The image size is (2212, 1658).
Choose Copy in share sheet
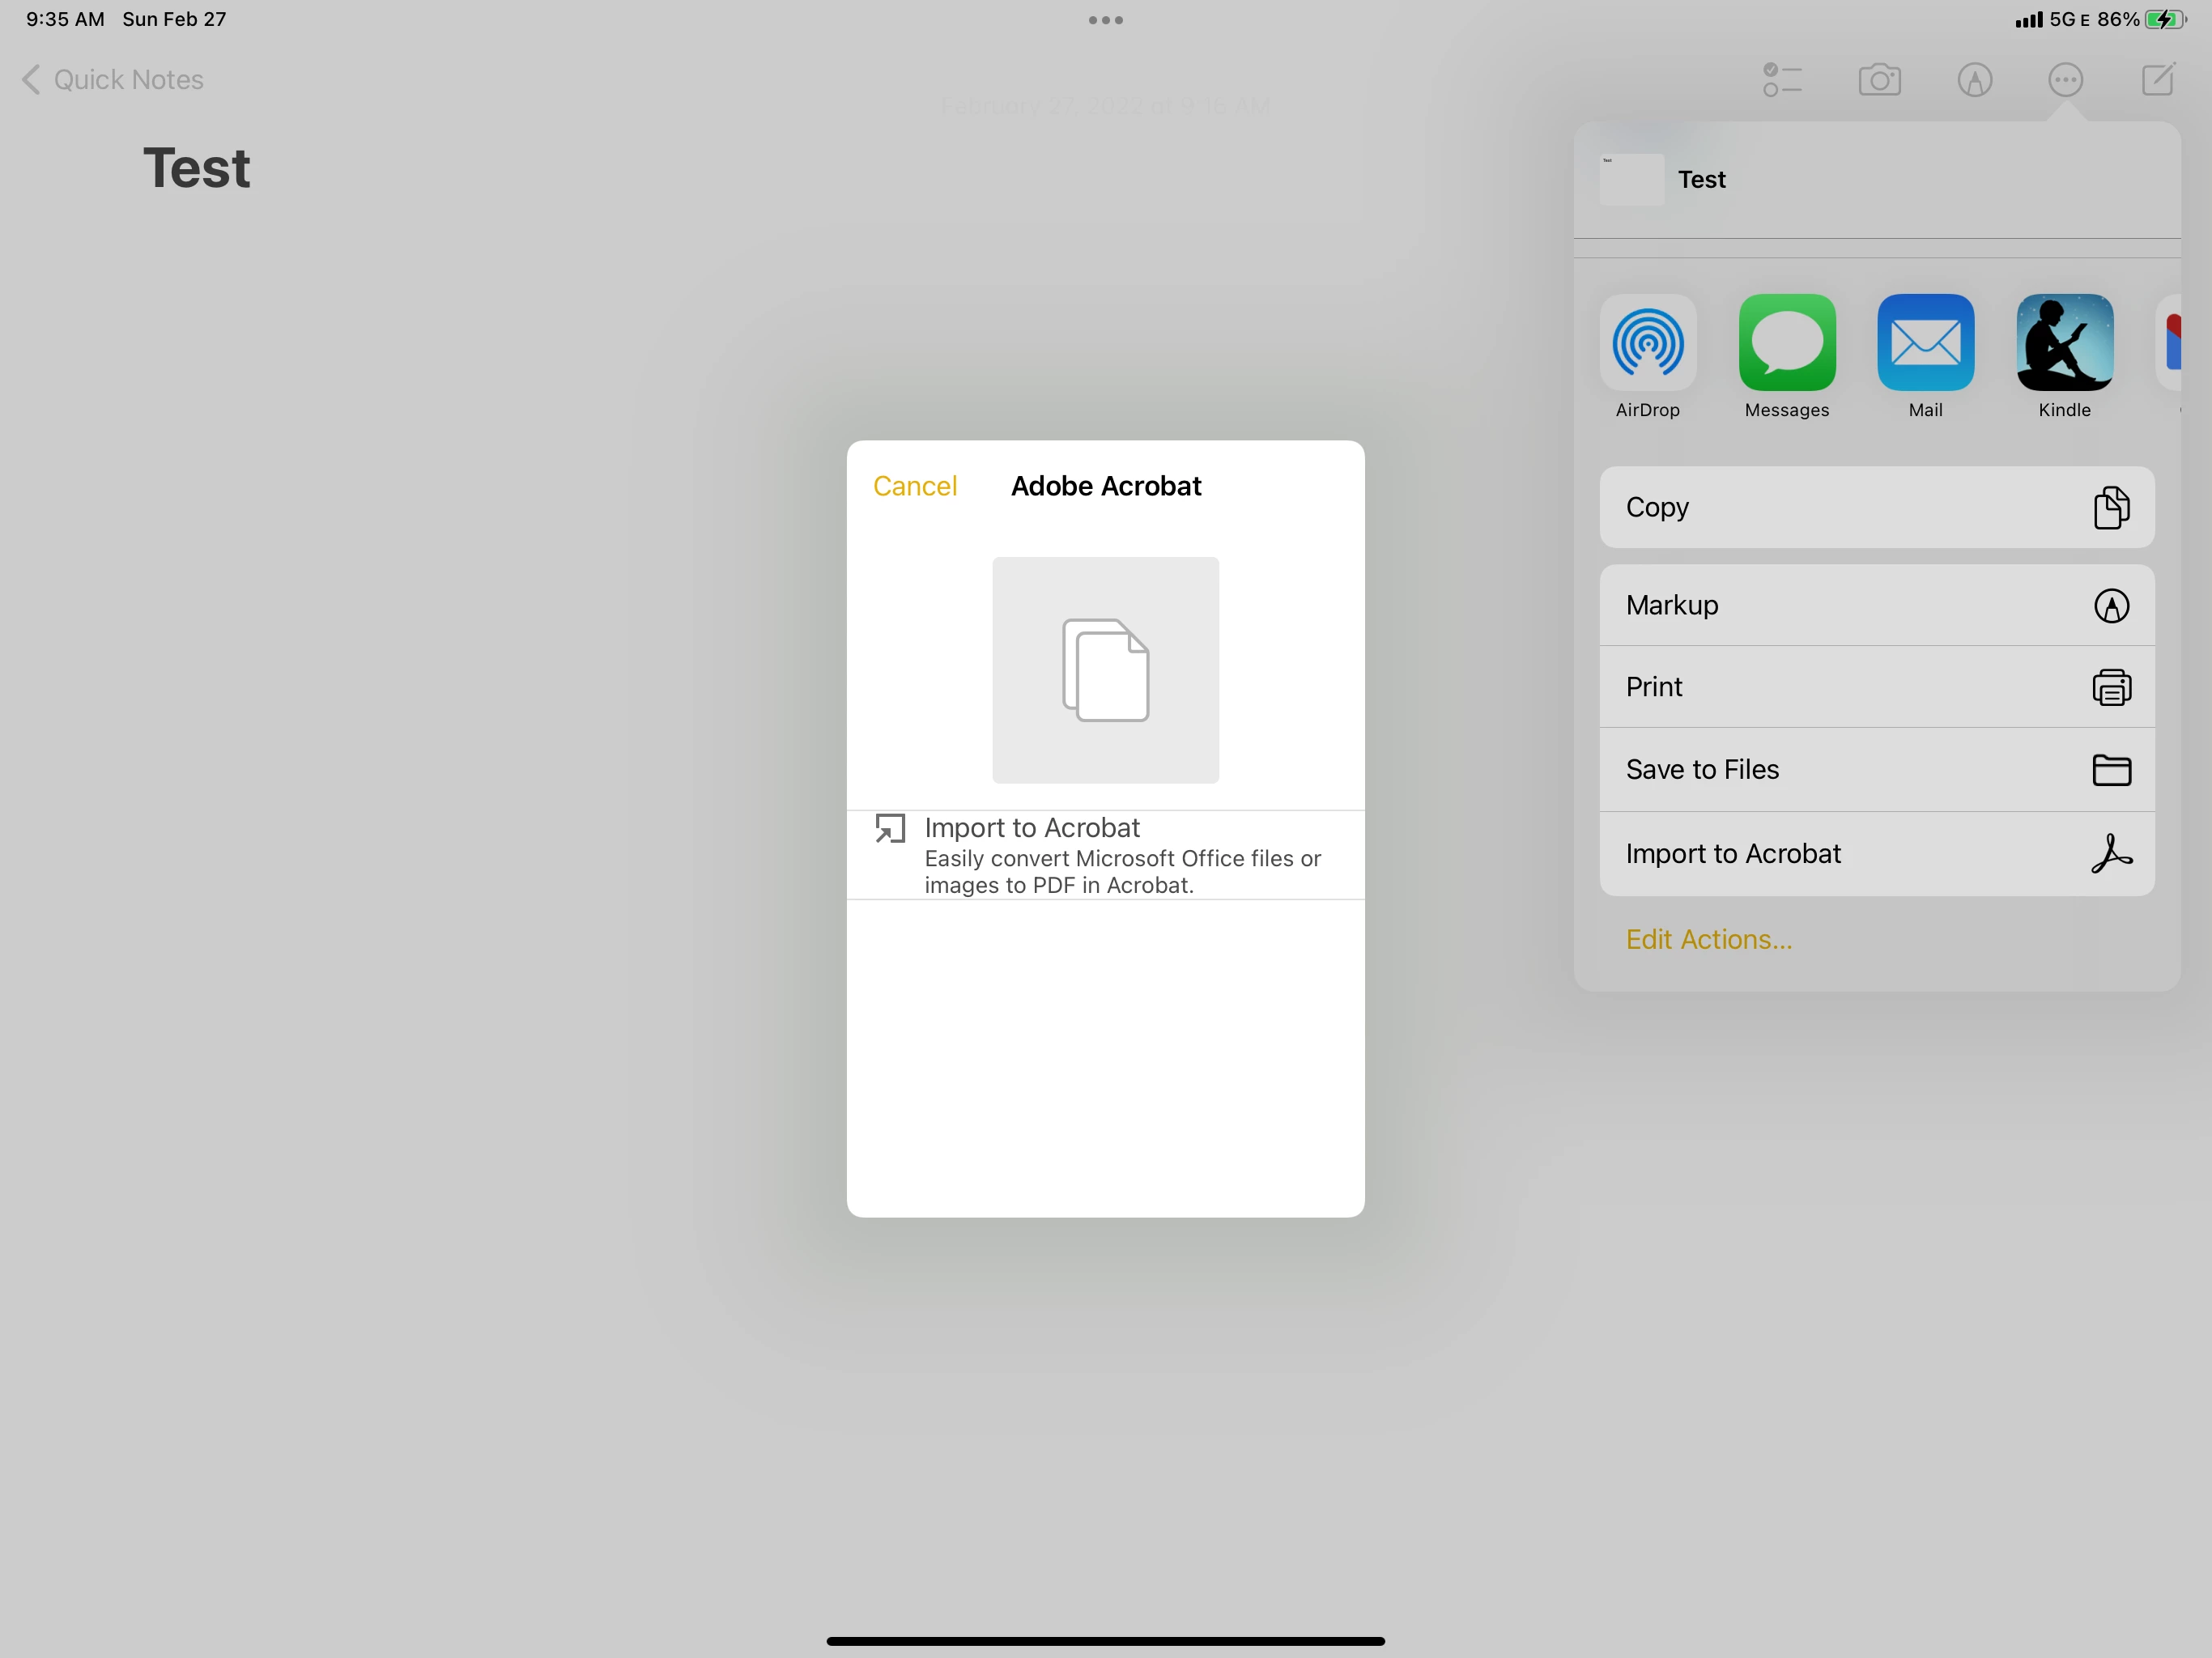(1876, 507)
